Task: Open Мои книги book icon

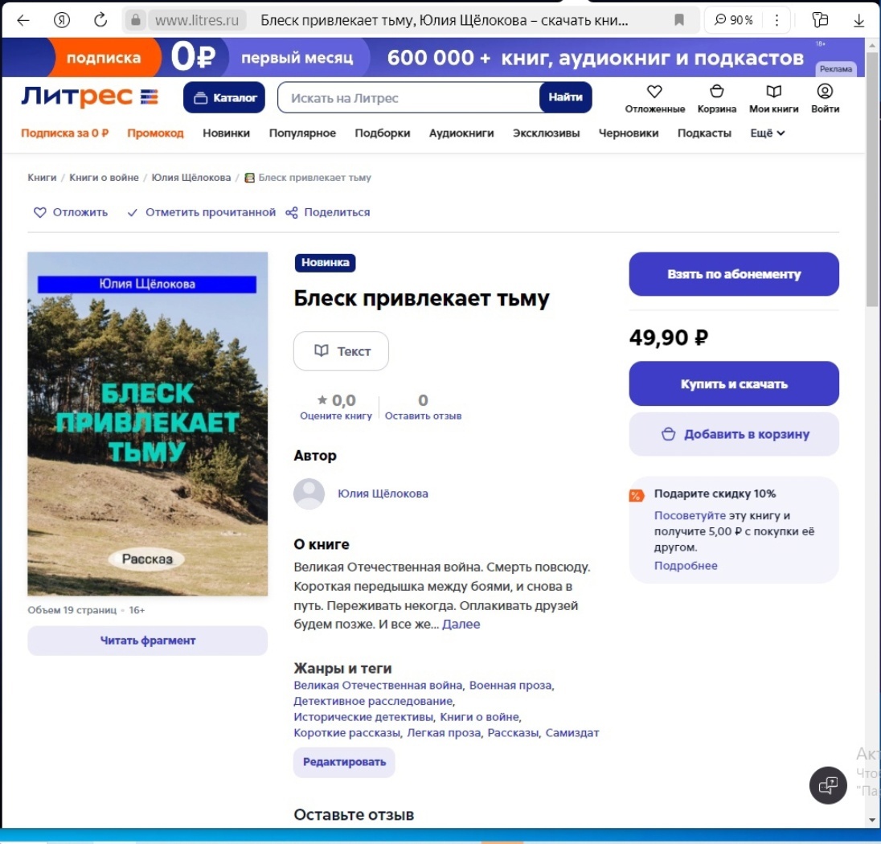Action: click(x=773, y=92)
